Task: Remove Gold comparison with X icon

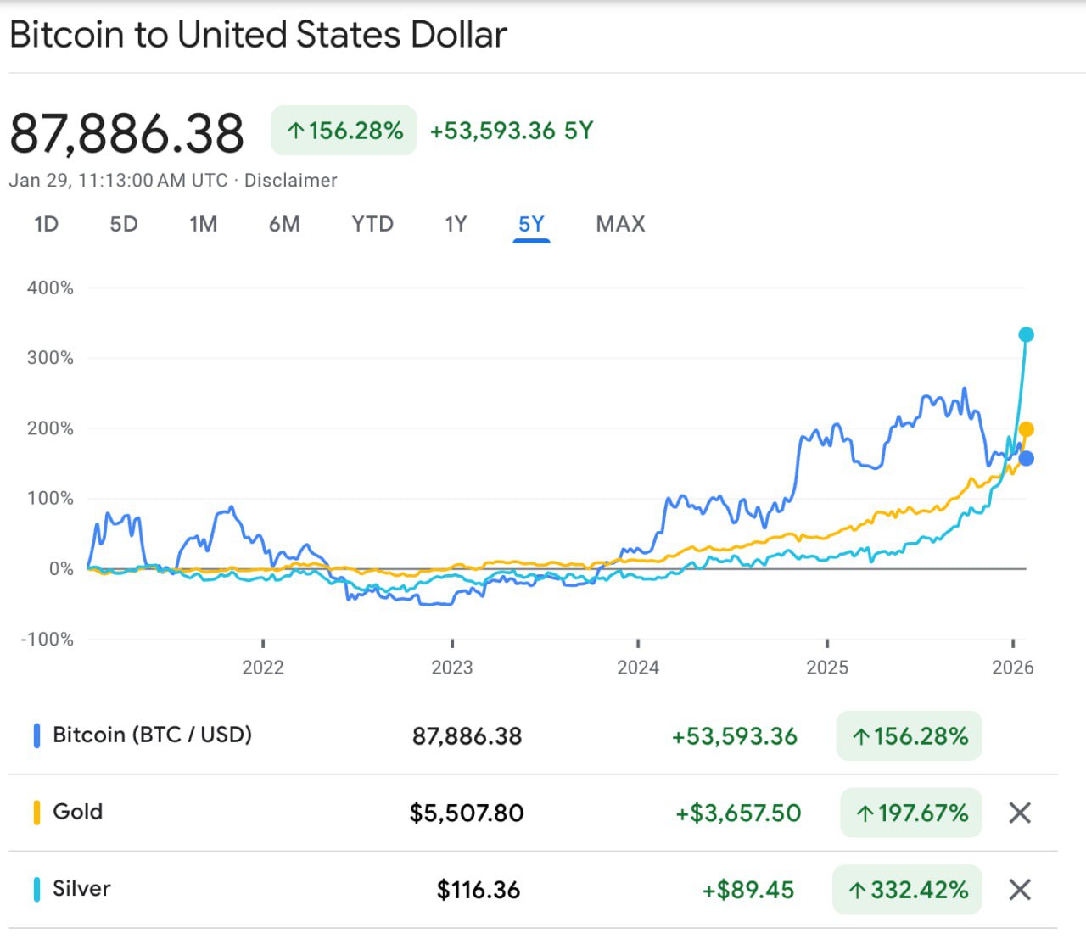Action: (x=1020, y=813)
